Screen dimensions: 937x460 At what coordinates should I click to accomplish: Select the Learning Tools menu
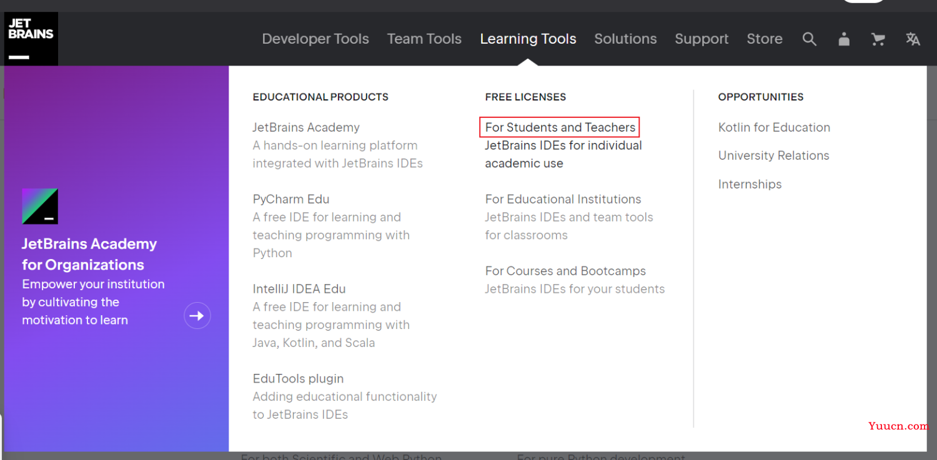click(x=528, y=39)
